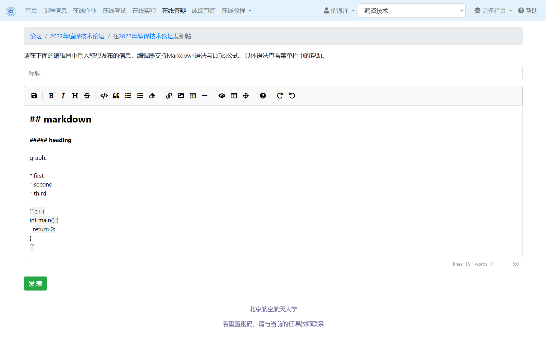The image size is (546, 340).
Task: Open the user menu 俞逸洋
Action: (x=339, y=11)
